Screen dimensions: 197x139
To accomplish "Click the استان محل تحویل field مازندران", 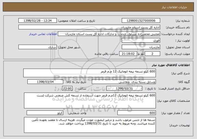I will (x=141, y=47).
